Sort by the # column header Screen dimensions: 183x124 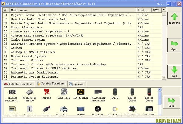(6, 10)
